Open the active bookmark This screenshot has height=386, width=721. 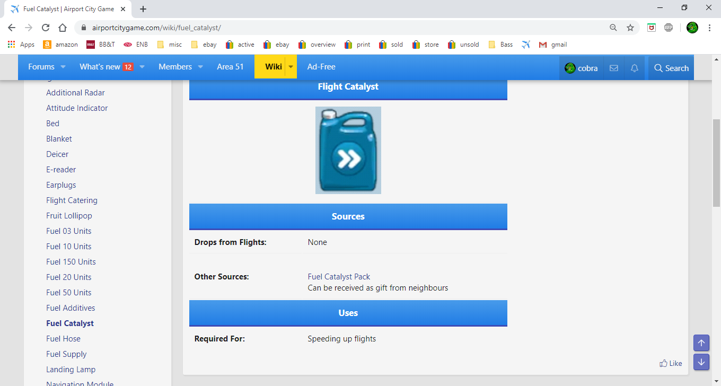point(240,45)
